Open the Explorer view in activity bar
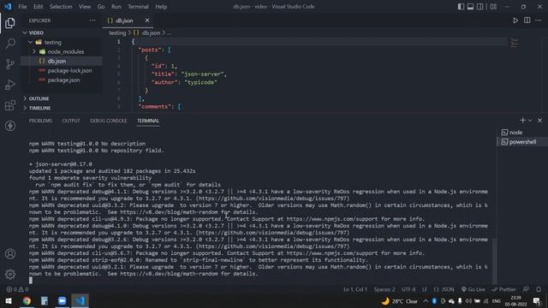The width and height of the screenshot is (548, 308). click(10, 23)
